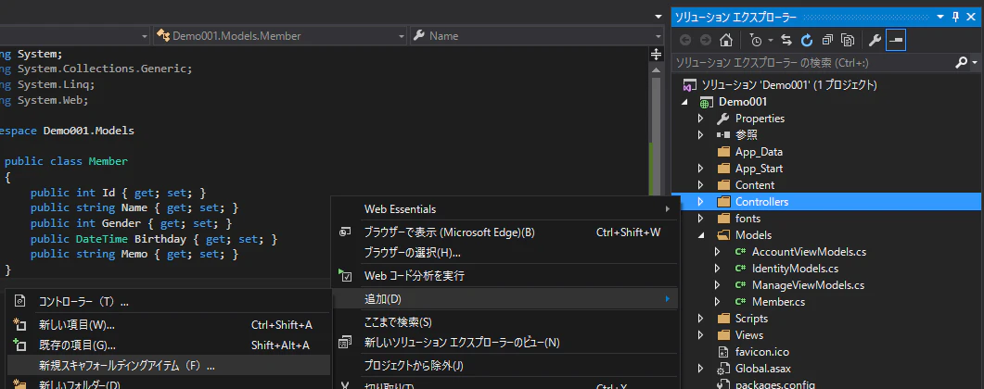This screenshot has height=389, width=984.
Task: Choose 新しい項目(W)... in the Add submenu
Action: pyautogui.click(x=168, y=324)
